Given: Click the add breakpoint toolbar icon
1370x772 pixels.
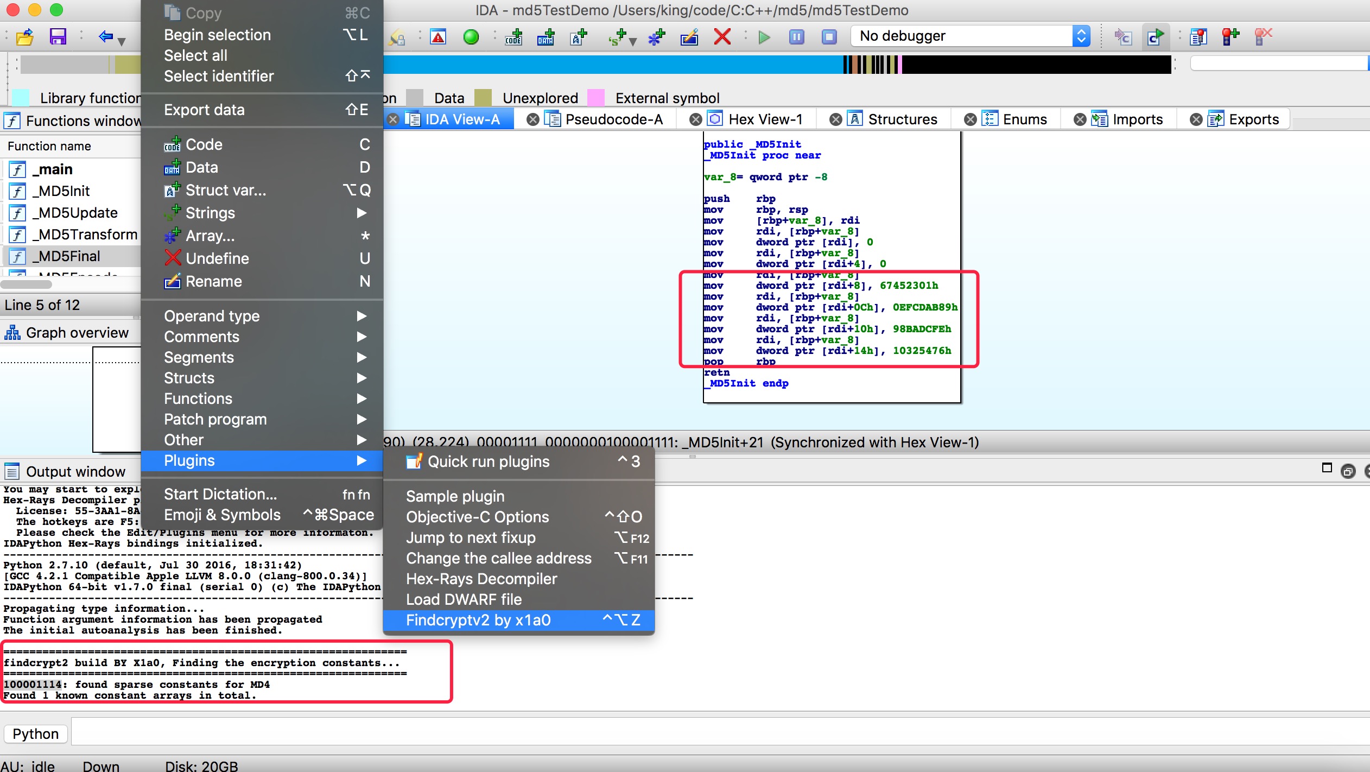Looking at the screenshot, I should (1231, 37).
